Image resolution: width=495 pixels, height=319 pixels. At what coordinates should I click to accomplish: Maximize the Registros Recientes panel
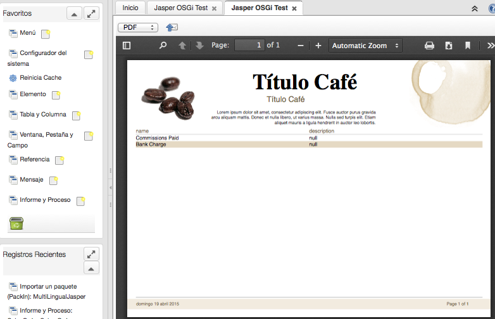coord(91,254)
